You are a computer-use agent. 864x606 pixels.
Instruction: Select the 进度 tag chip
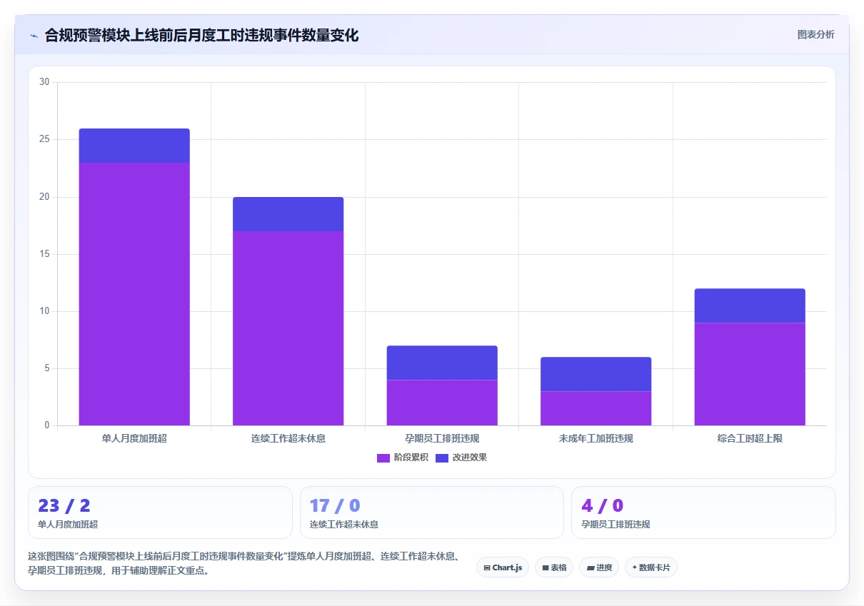[x=599, y=567]
